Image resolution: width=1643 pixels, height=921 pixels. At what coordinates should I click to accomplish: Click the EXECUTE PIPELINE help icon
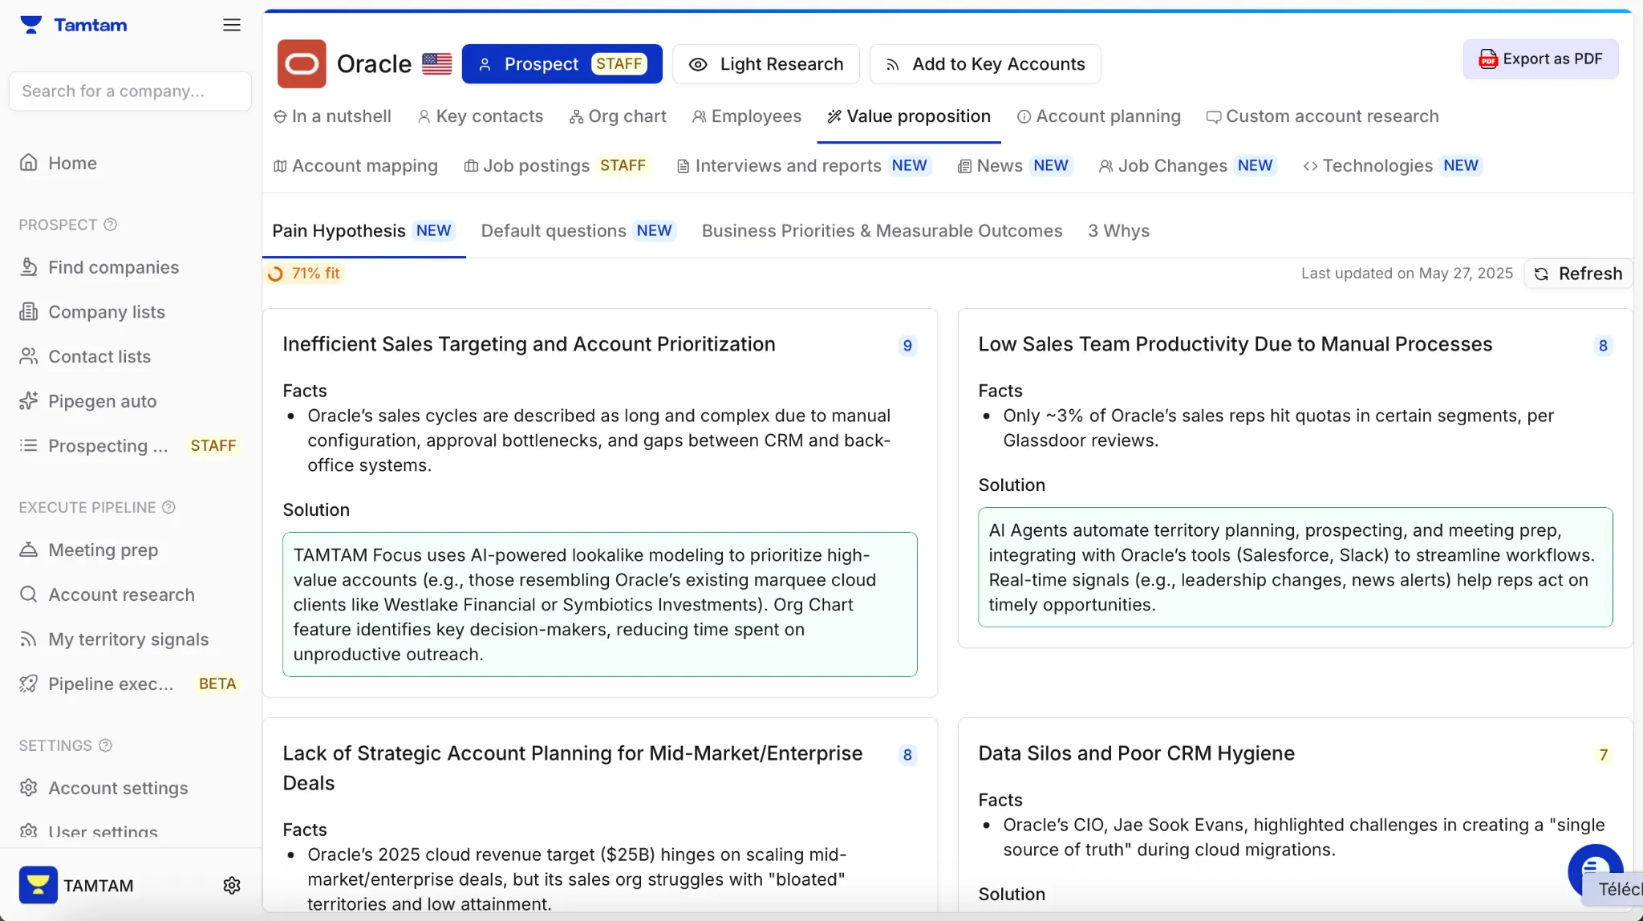click(x=168, y=507)
